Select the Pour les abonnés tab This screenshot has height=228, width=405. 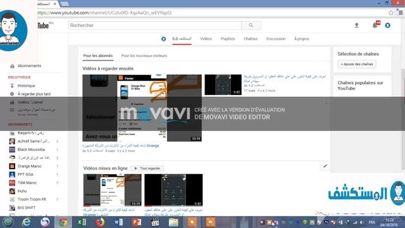(x=98, y=56)
